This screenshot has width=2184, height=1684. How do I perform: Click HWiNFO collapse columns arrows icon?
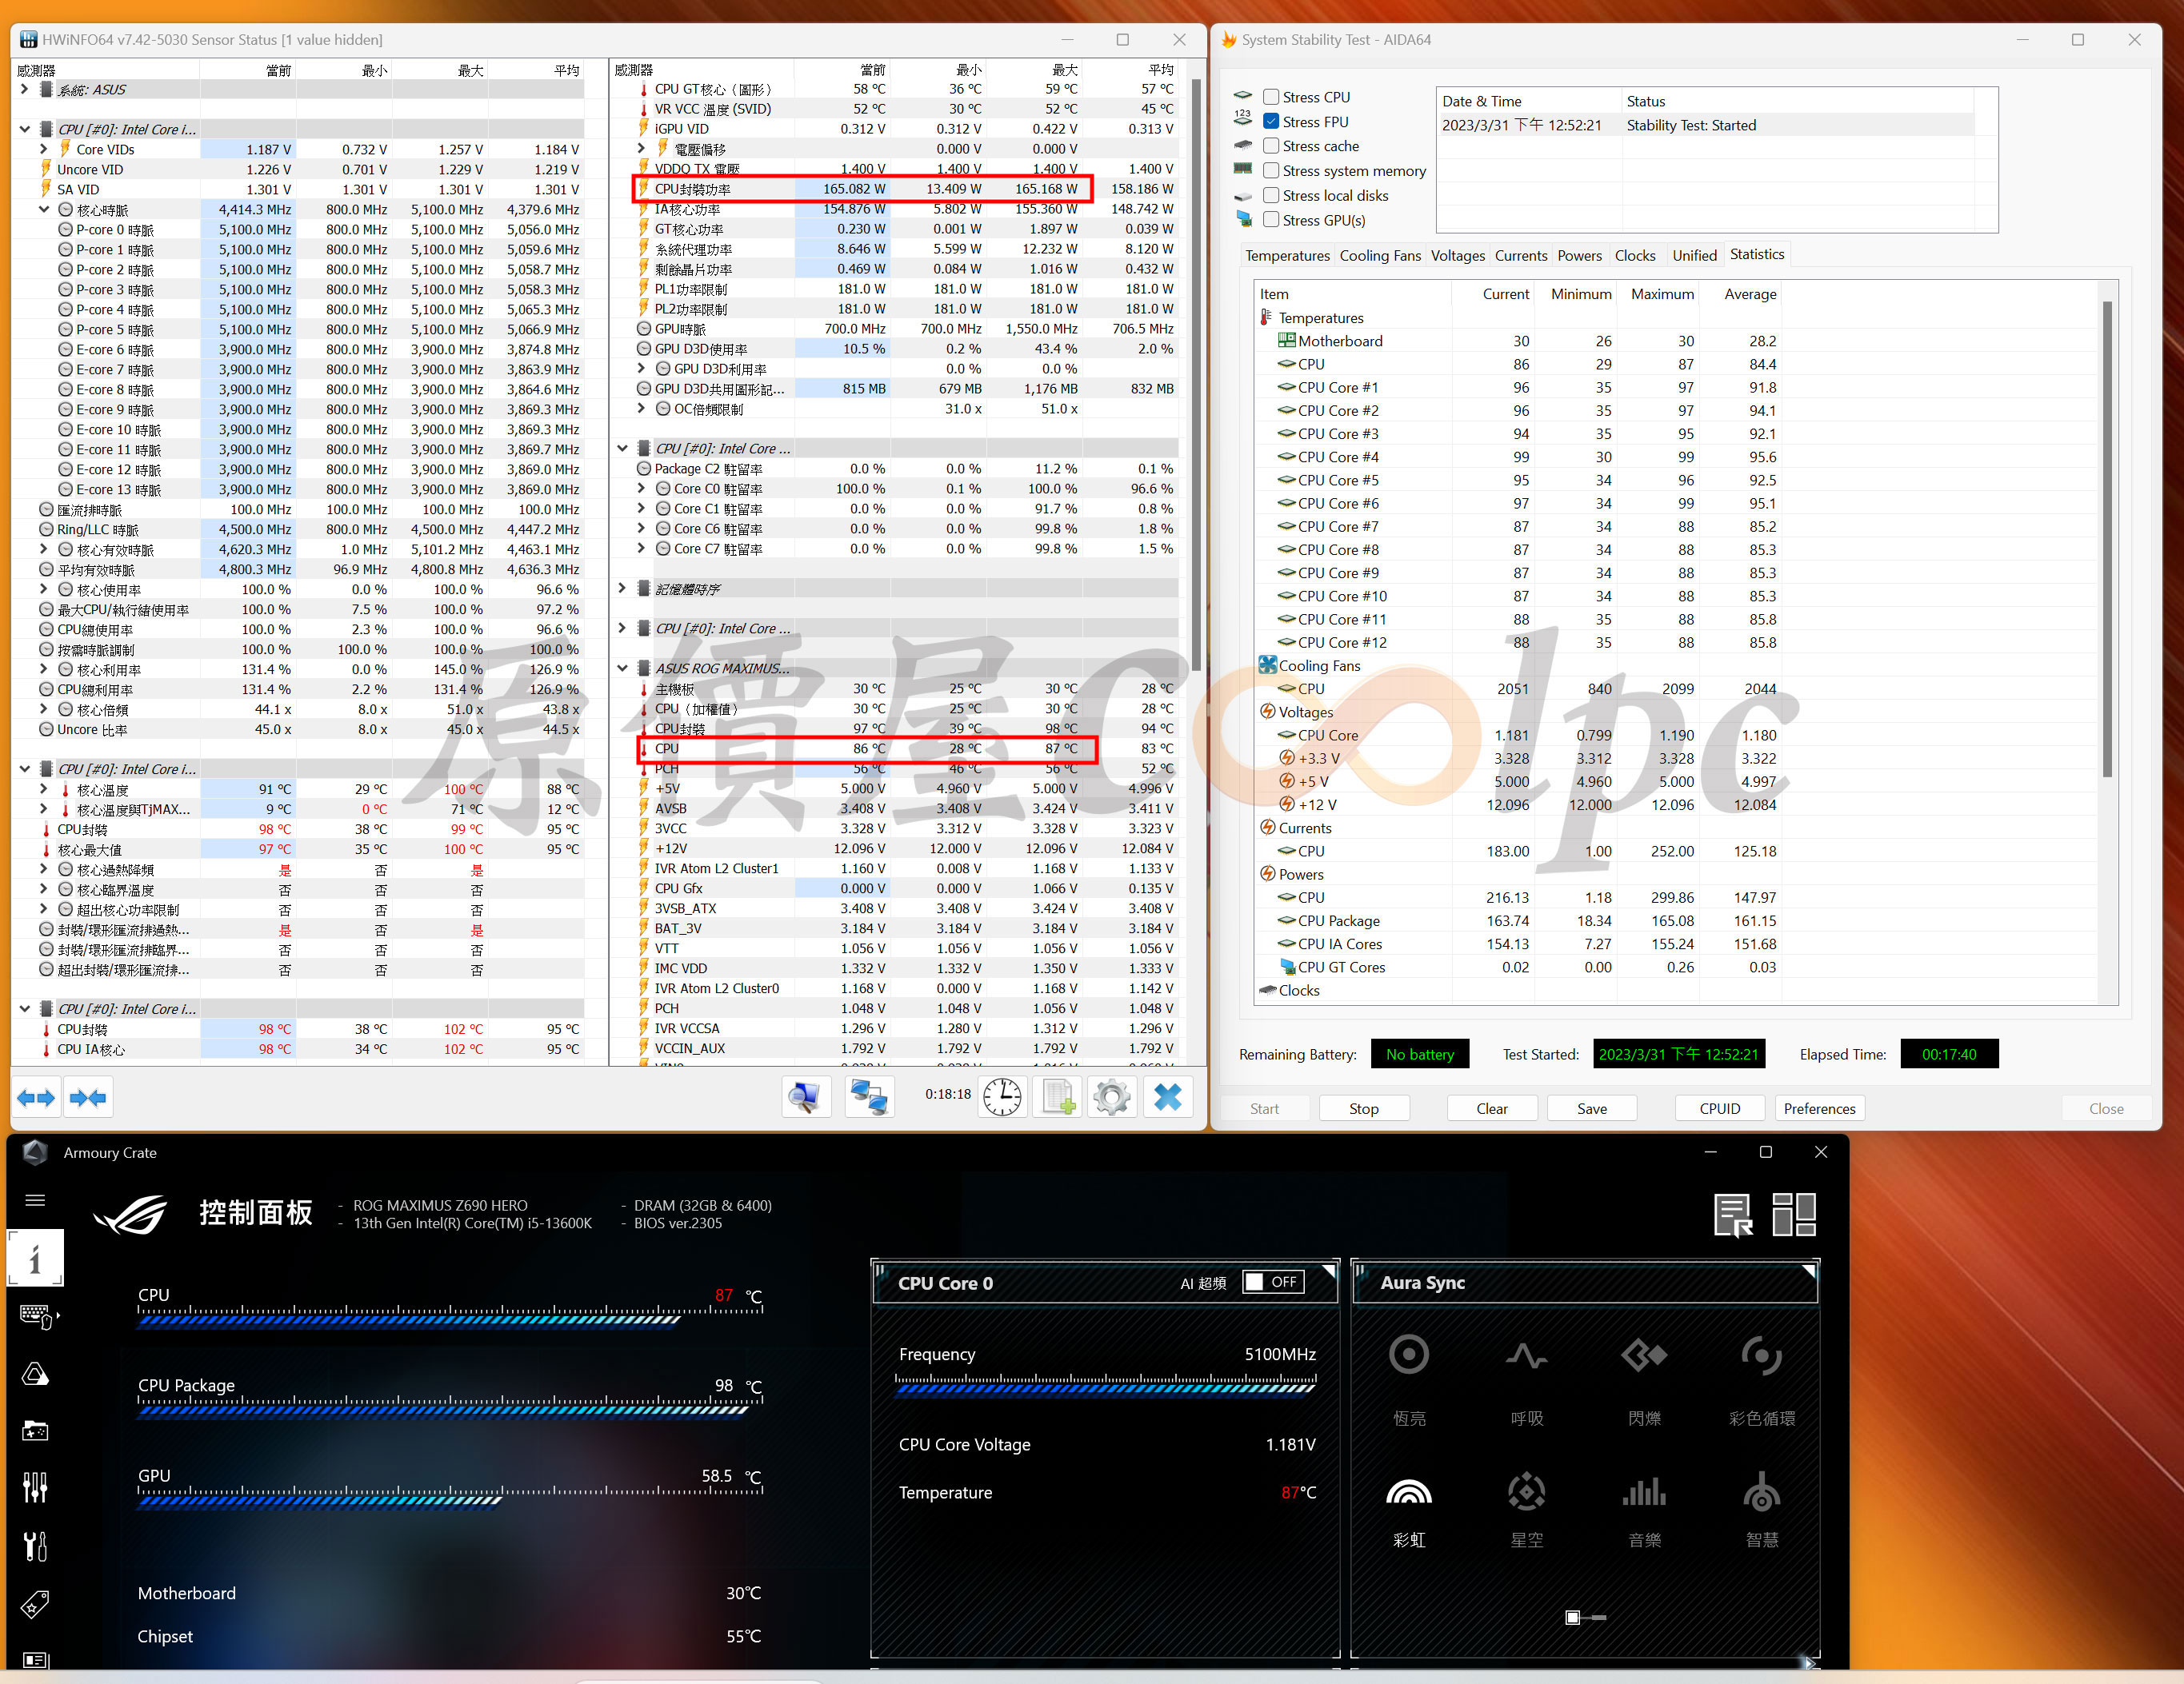click(88, 1097)
